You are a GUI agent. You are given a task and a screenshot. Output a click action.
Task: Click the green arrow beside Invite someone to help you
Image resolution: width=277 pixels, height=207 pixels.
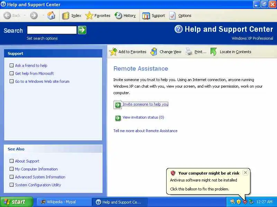[118, 105]
